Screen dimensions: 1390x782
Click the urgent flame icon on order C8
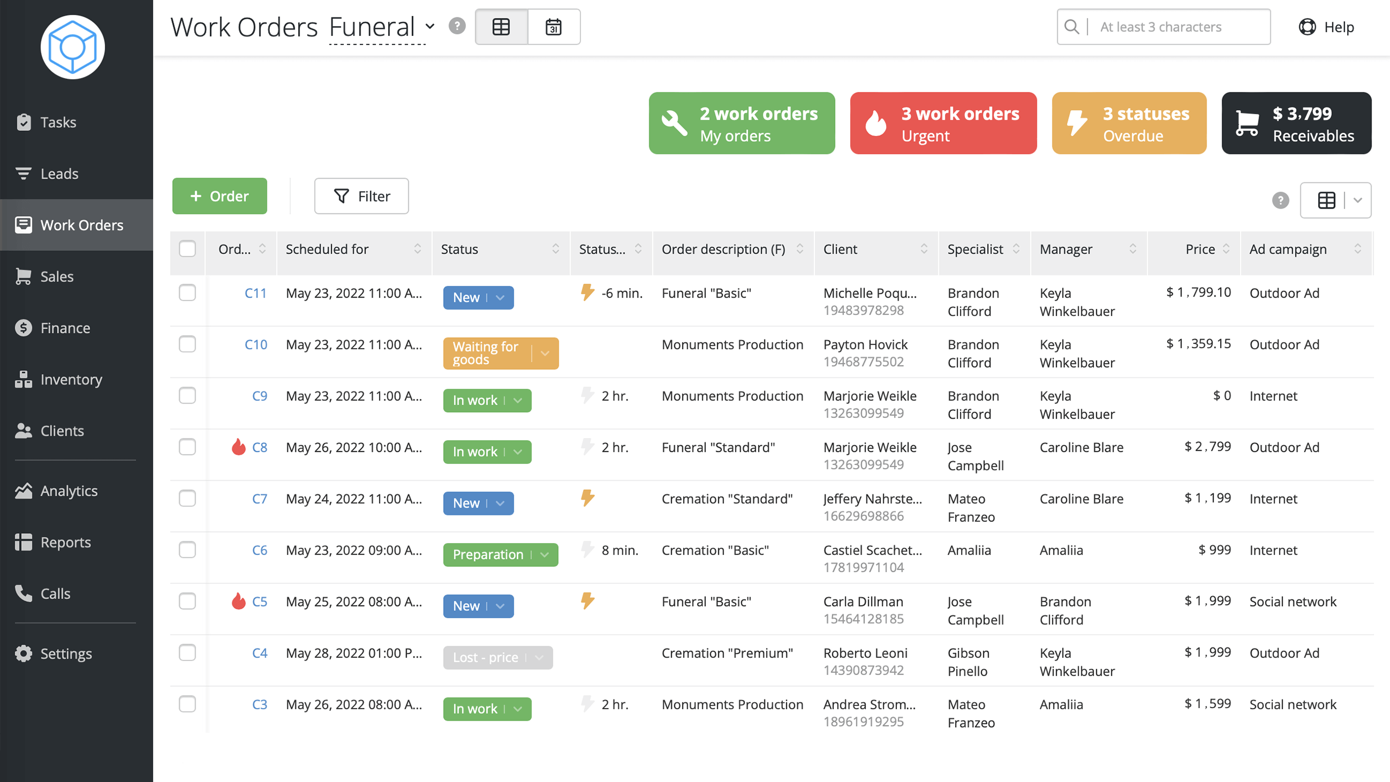click(x=238, y=446)
